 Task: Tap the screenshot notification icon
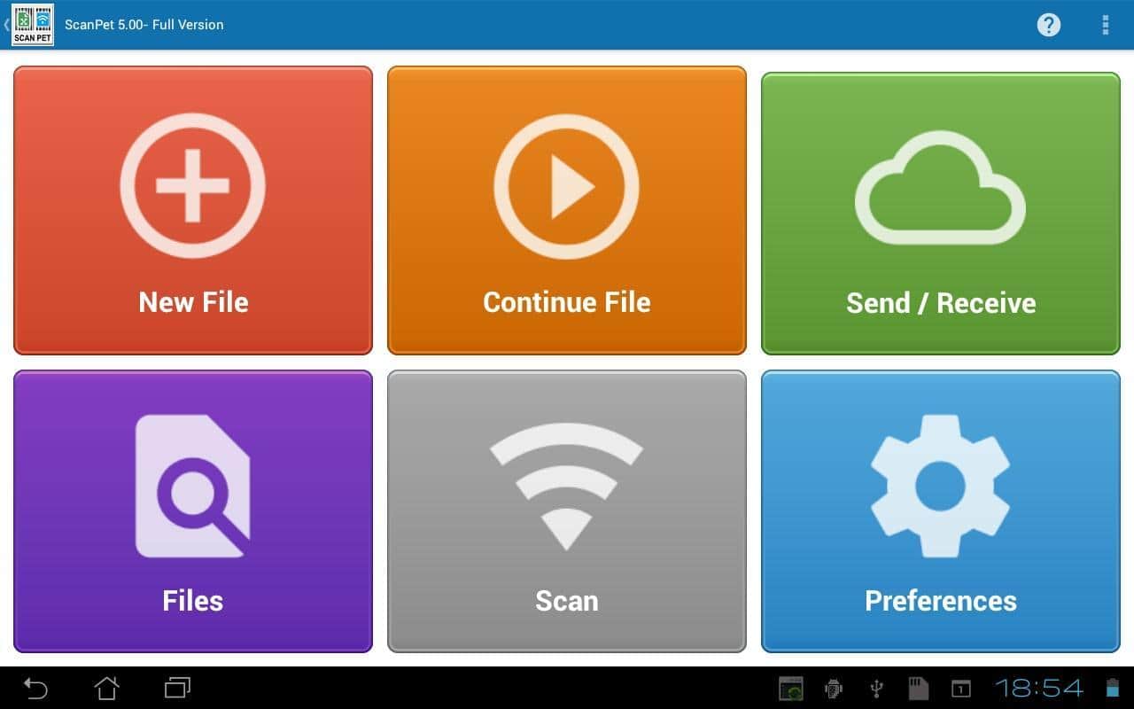[790, 689]
